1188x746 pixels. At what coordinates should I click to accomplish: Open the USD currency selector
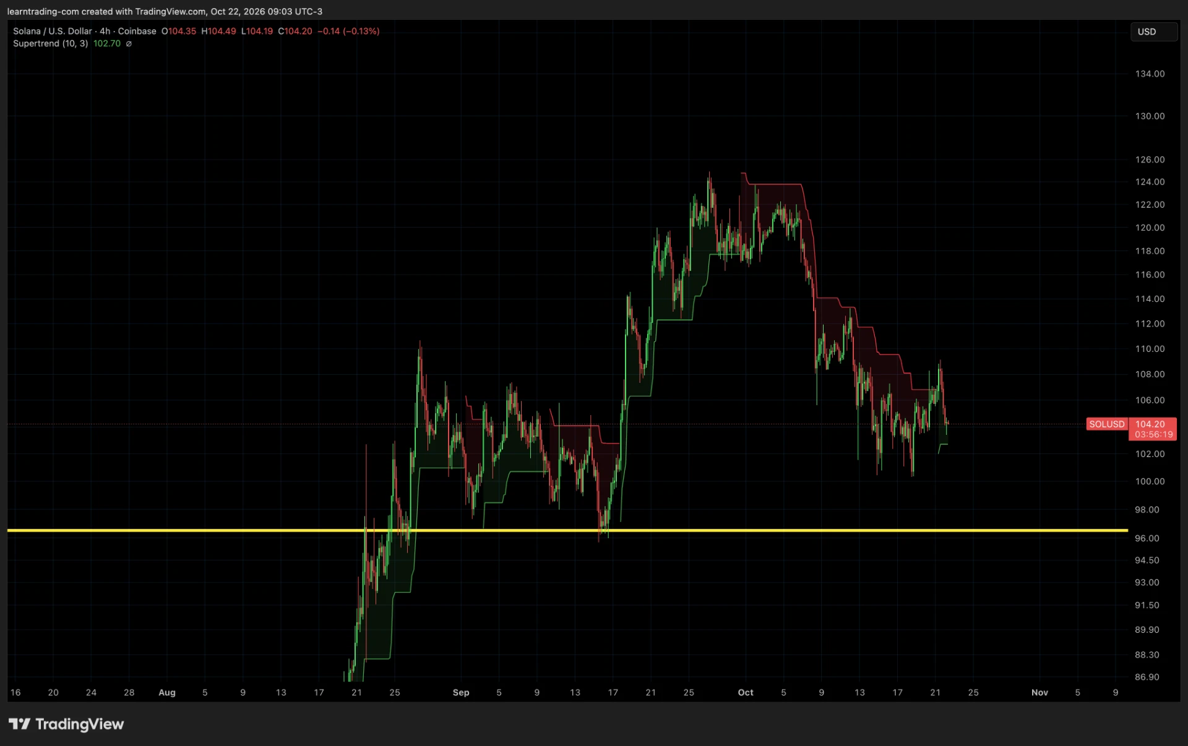(1153, 32)
